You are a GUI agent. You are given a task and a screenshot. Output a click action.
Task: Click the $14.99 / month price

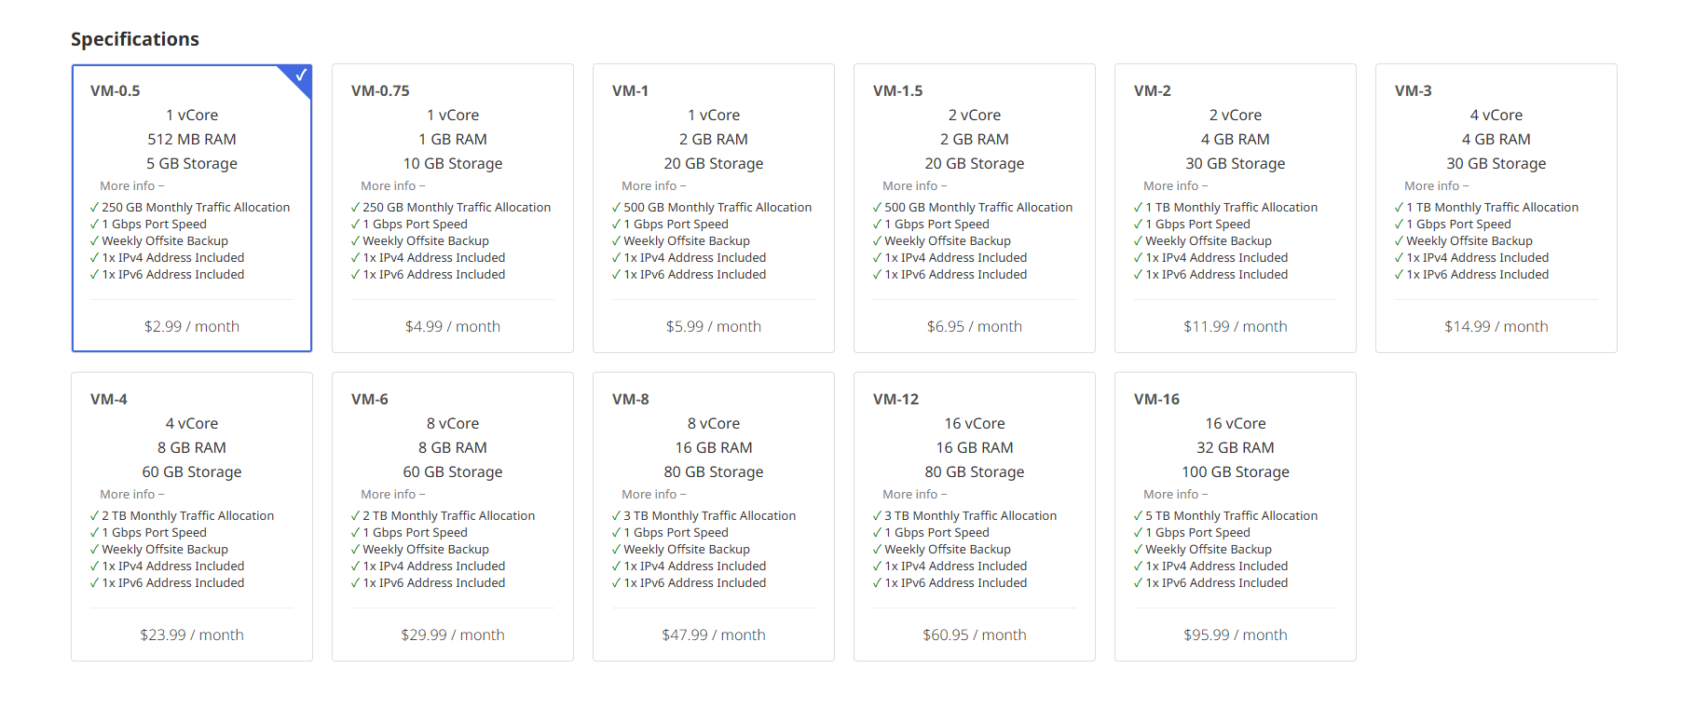click(x=1496, y=326)
